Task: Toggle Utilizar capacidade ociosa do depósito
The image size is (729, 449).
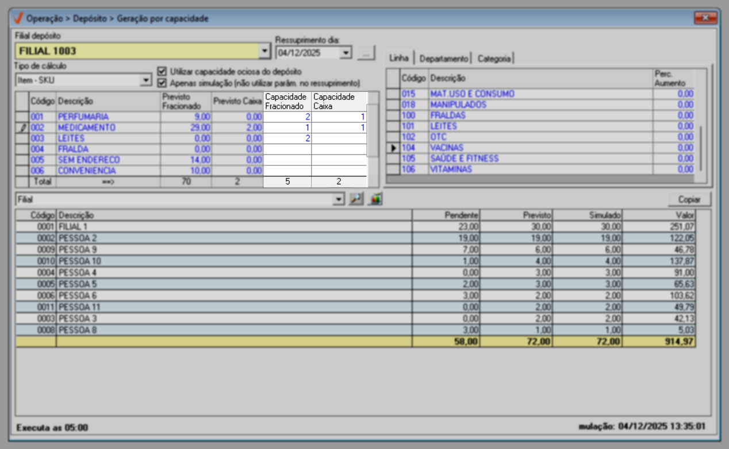Action: coord(162,72)
